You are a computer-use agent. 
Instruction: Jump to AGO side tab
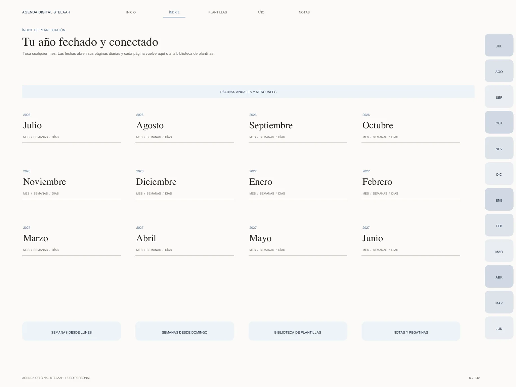pyautogui.click(x=499, y=71)
